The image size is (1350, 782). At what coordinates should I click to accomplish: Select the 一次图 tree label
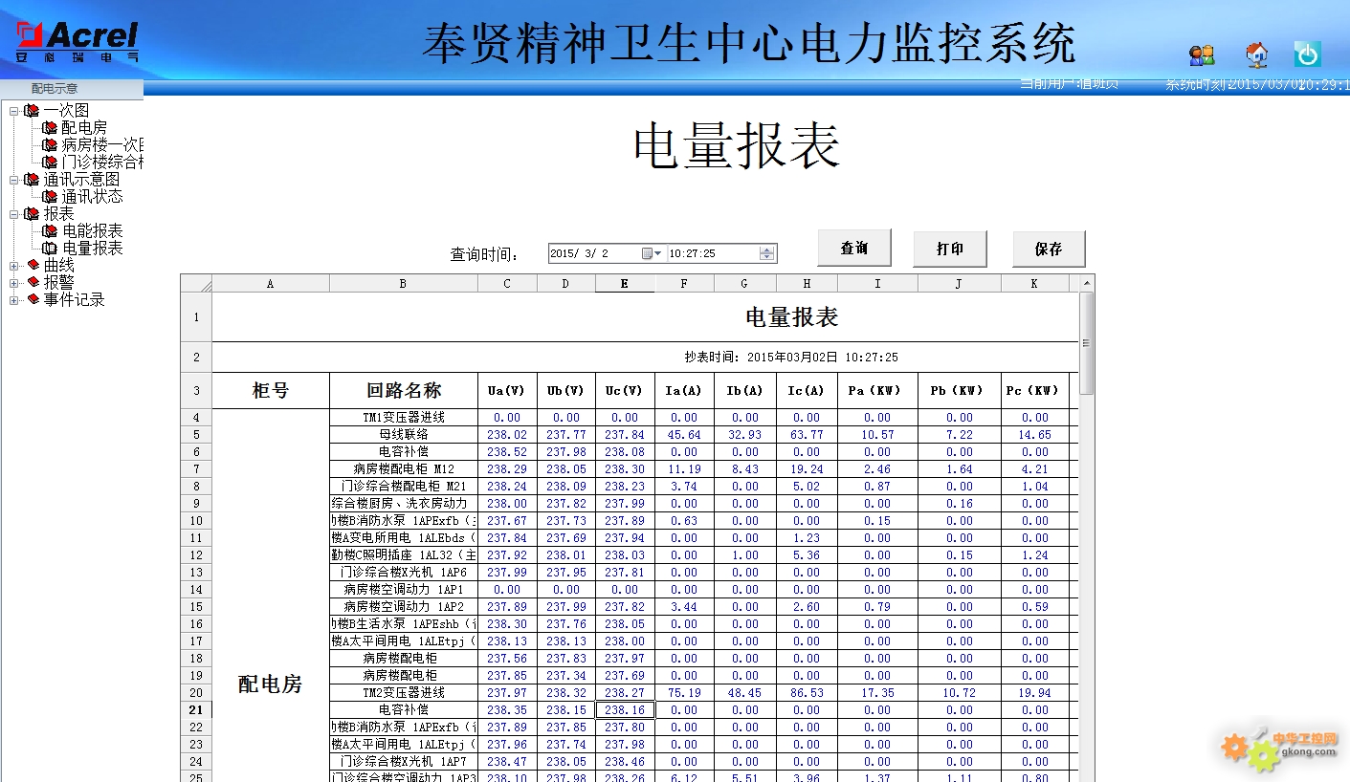pyautogui.click(x=66, y=111)
